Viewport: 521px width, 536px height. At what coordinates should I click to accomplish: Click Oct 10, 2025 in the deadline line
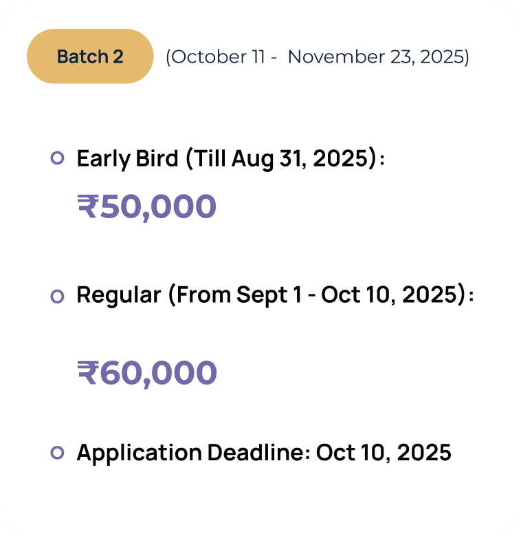tap(384, 453)
